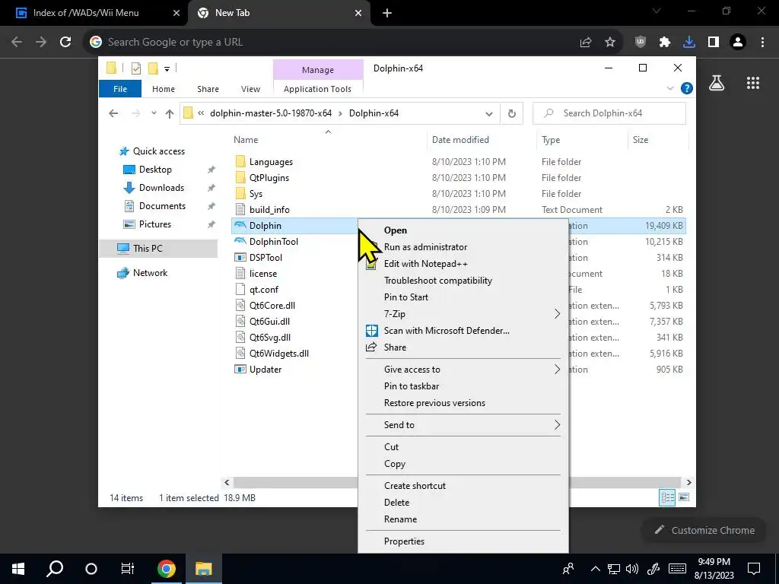Choose Pin to taskbar option
The height and width of the screenshot is (584, 779).
pyautogui.click(x=412, y=386)
